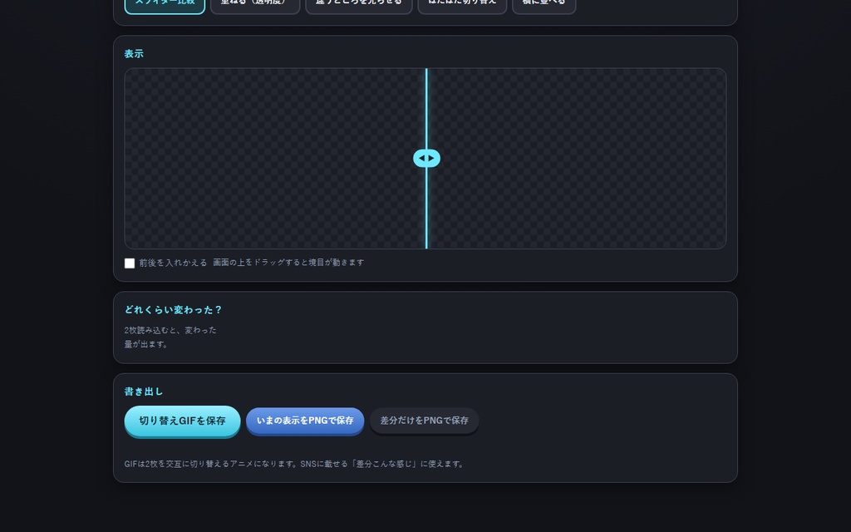Enable the 前後を入れかえる checkbox
Screen dimensions: 851x532
(130, 264)
